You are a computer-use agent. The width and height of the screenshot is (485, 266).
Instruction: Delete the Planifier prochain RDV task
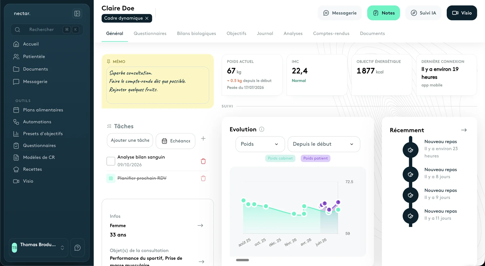tap(203, 178)
